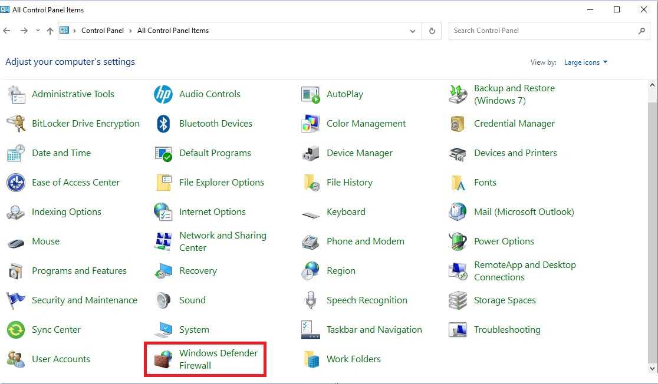Click the Color Management icon
Viewport: 658px width, 384px height.
pos(311,124)
